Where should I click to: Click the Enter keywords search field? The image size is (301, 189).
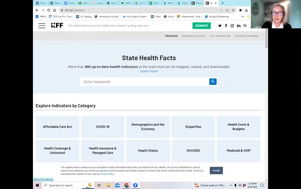144,82
